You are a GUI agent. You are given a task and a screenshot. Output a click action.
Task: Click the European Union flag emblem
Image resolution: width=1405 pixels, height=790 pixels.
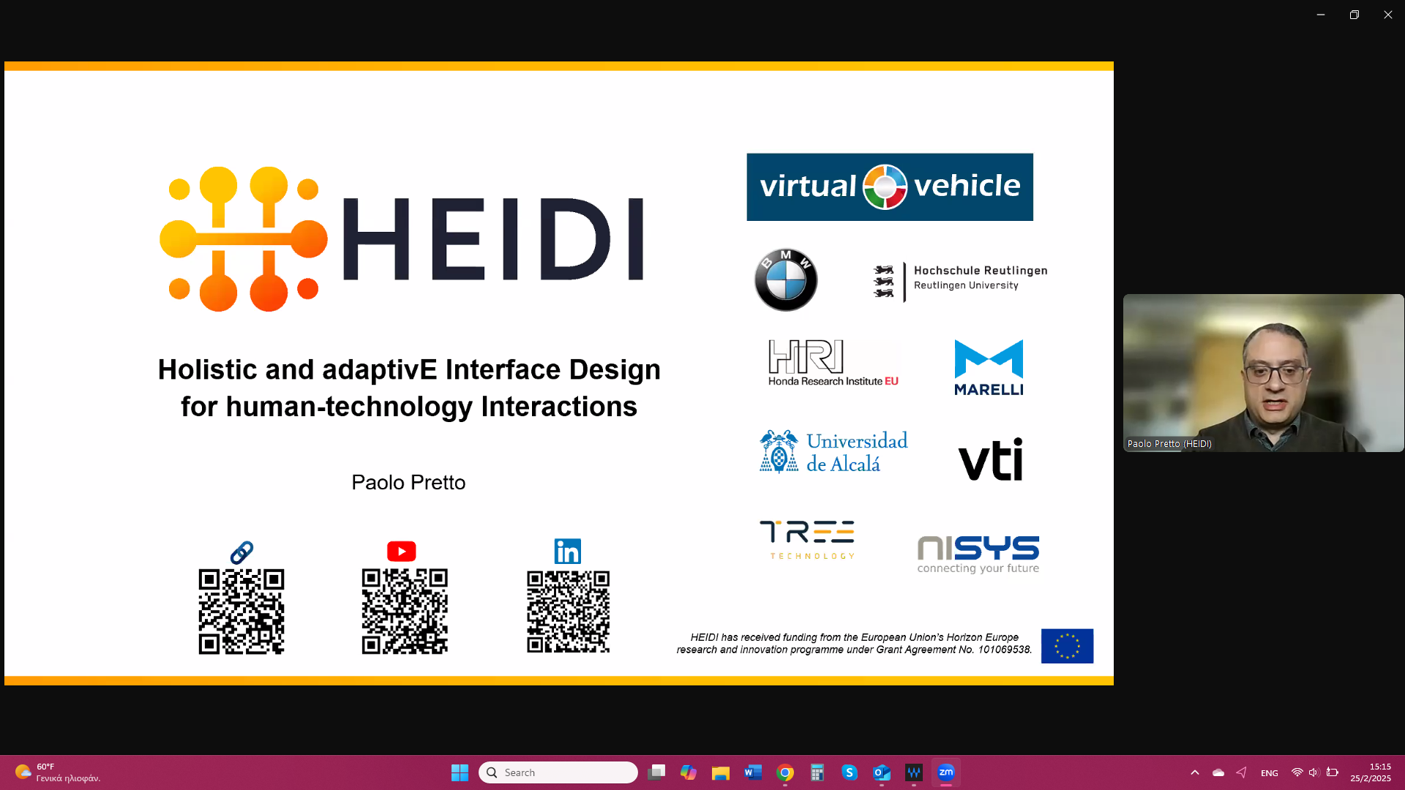coord(1067,646)
